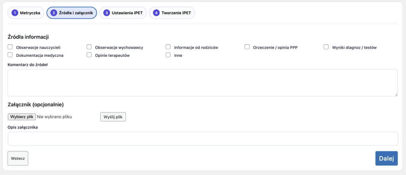The height and width of the screenshot is (175, 406).
Task: Enable Opinie terapeutów checkbox
Action: point(89,55)
